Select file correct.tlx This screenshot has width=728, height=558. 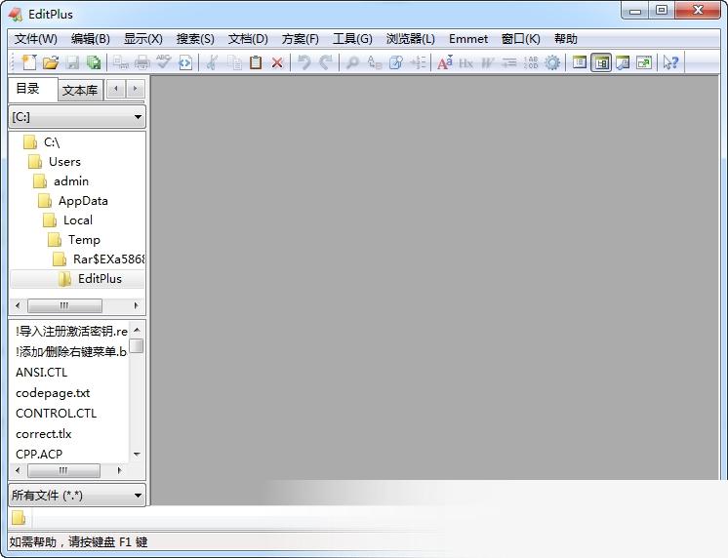44,433
